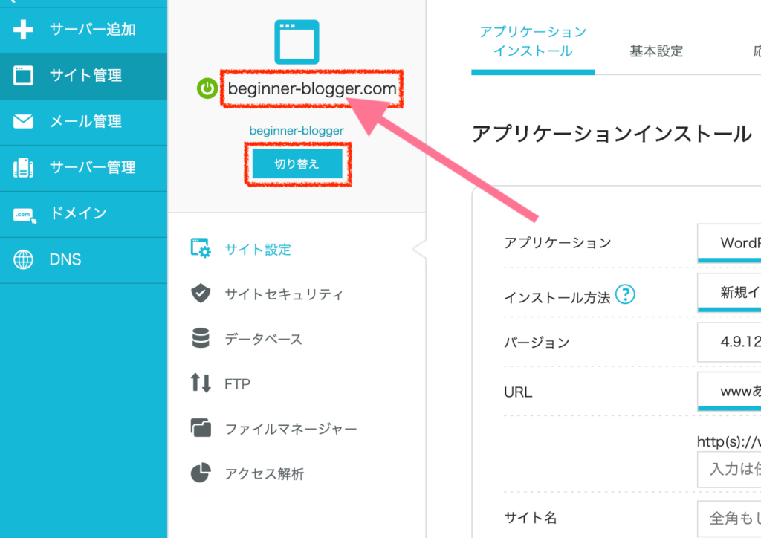This screenshot has height=538, width=761.
Task: Click the pie chart icon for アクセス解析
Action: 201,474
